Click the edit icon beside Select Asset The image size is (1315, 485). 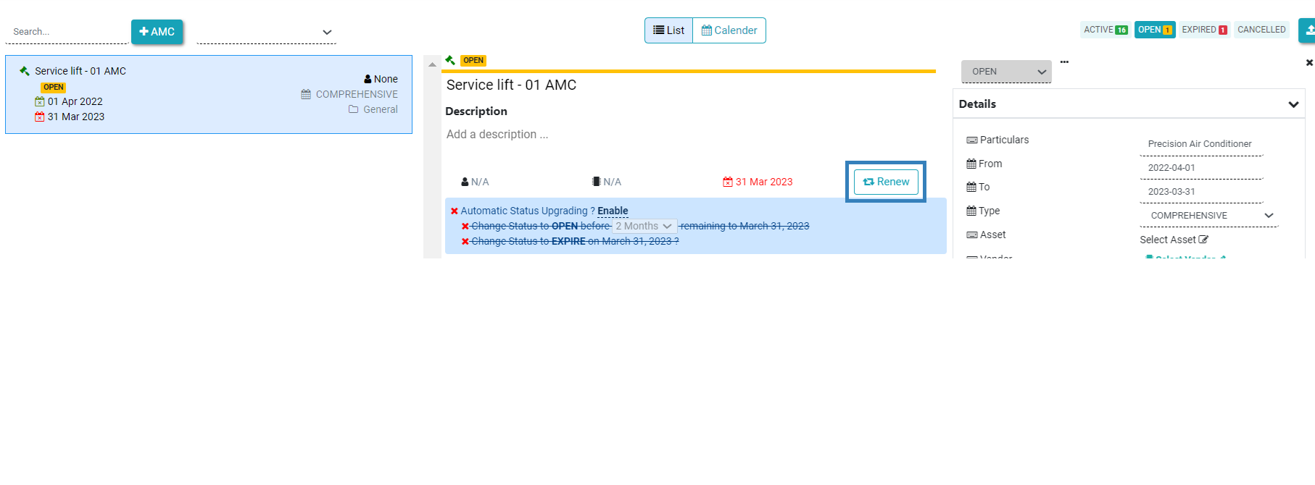click(x=1203, y=240)
